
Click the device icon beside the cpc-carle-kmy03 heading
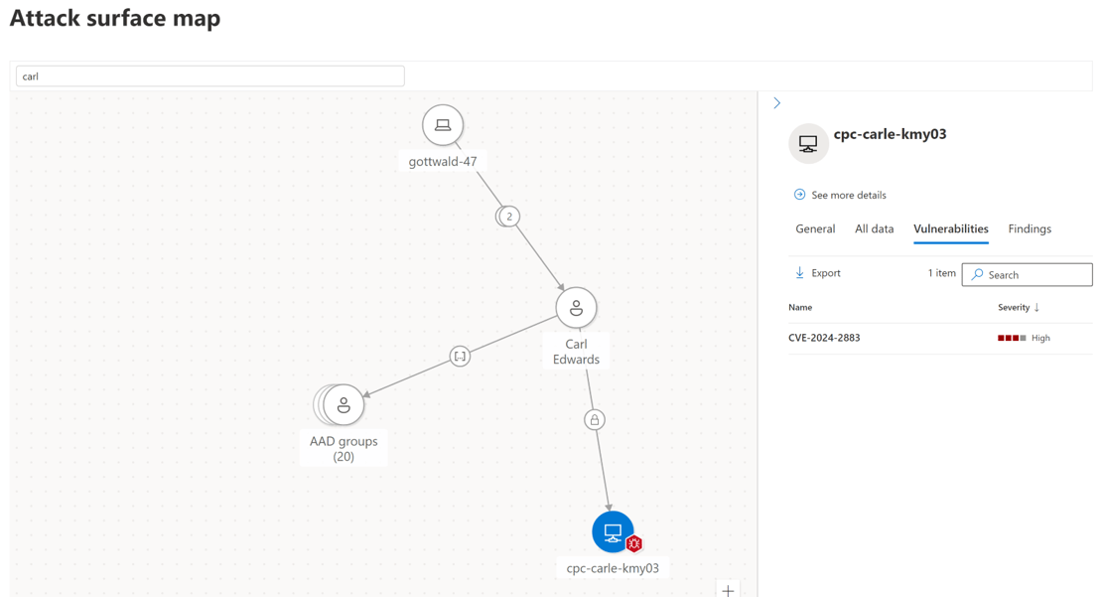[x=808, y=143]
